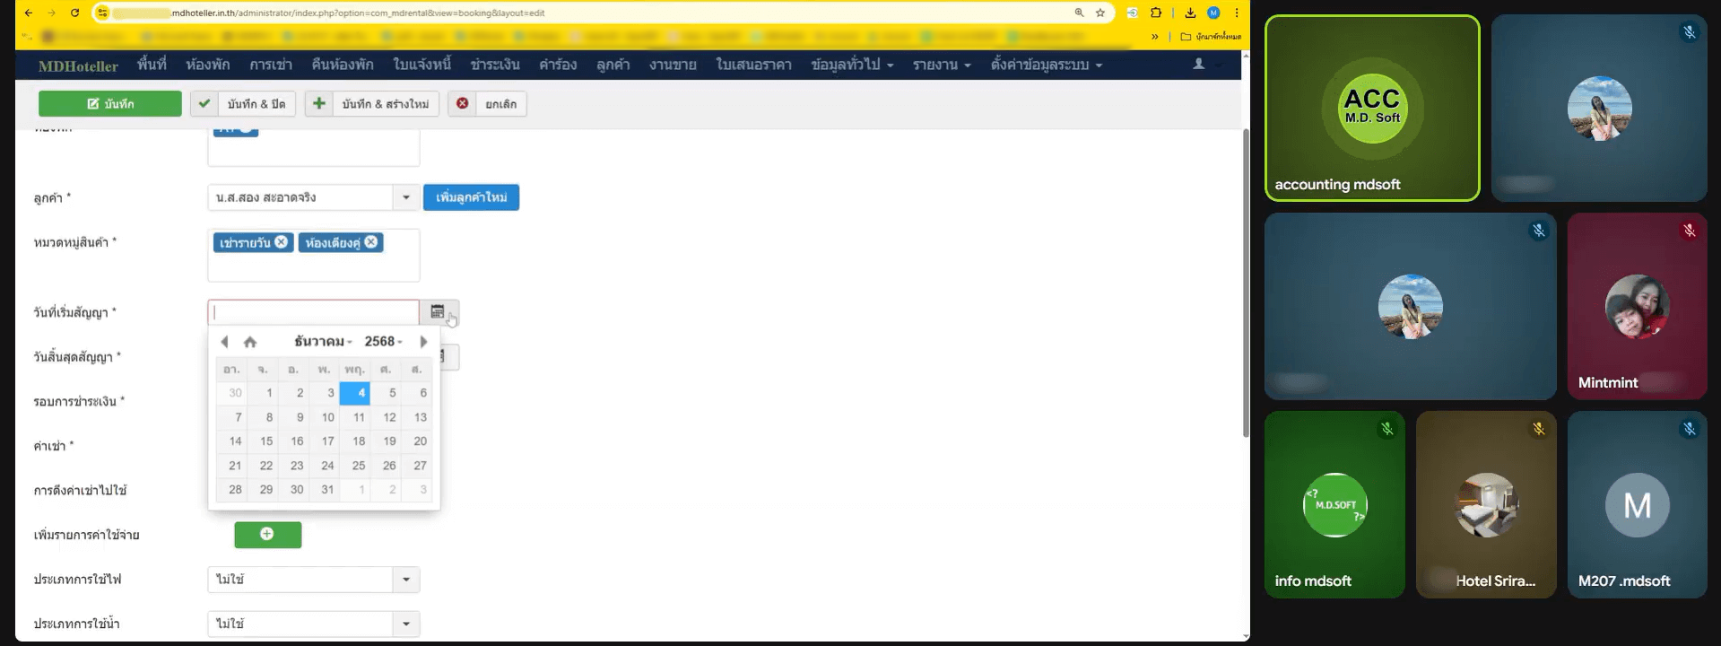Open the month selector ธันวาคม in calendar

tap(323, 342)
